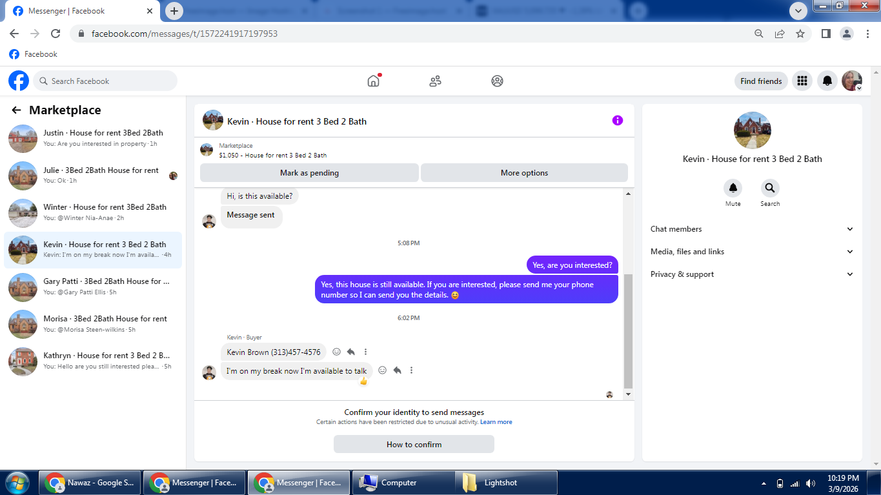Open the '$1,050 - House for rent' listing text

tap(273, 156)
